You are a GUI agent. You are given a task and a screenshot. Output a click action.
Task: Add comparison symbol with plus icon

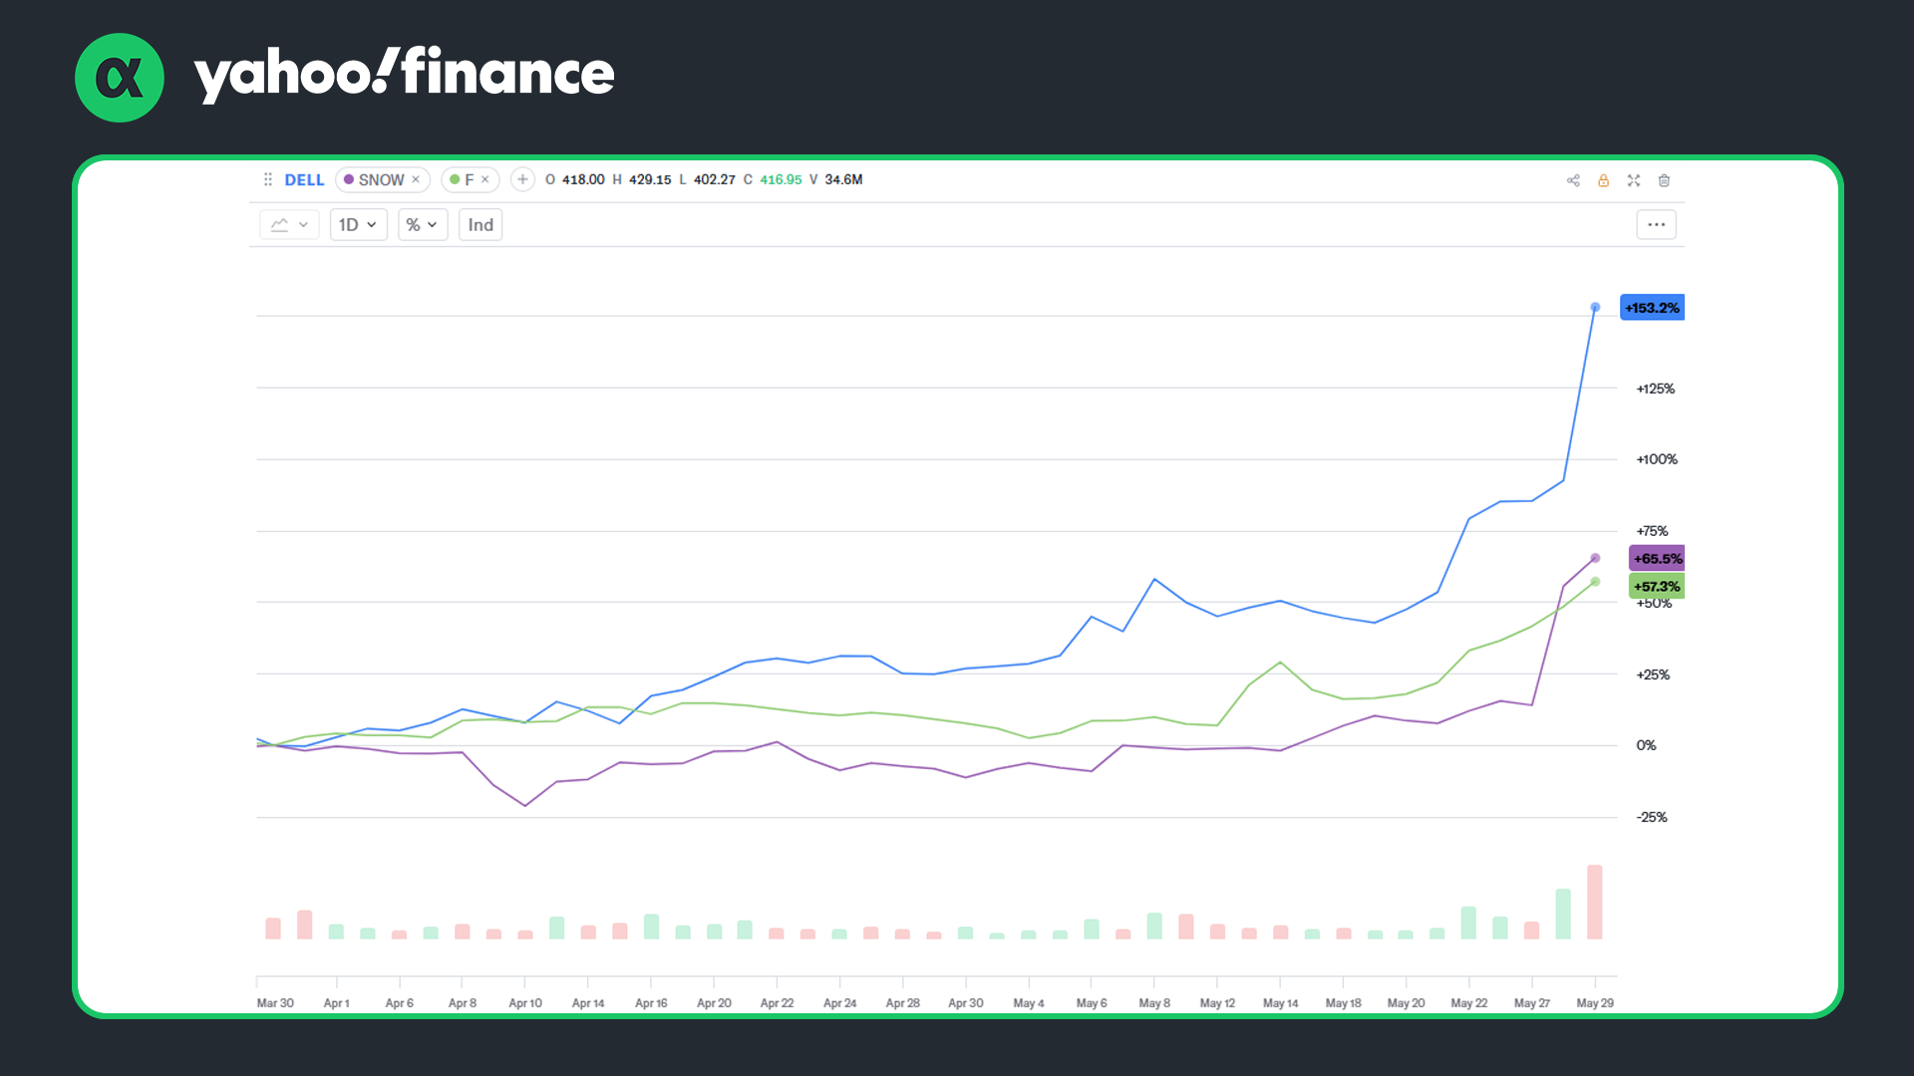522,179
